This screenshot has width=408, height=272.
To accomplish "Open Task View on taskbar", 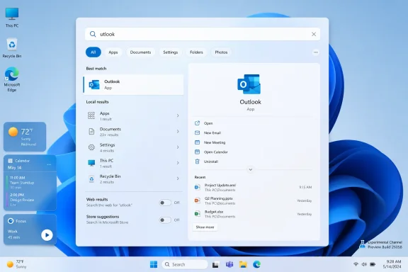I will click(x=215, y=265).
